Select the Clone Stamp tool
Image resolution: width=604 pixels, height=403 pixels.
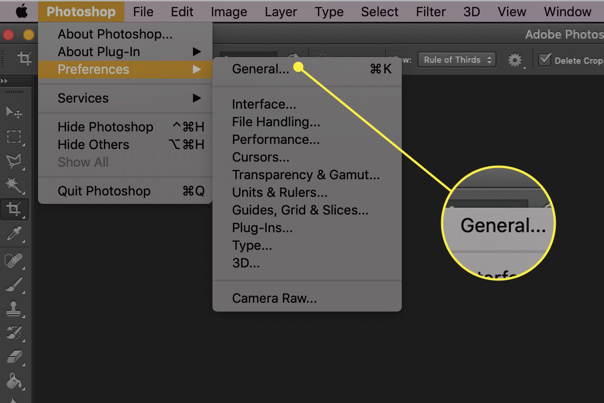[x=14, y=308]
